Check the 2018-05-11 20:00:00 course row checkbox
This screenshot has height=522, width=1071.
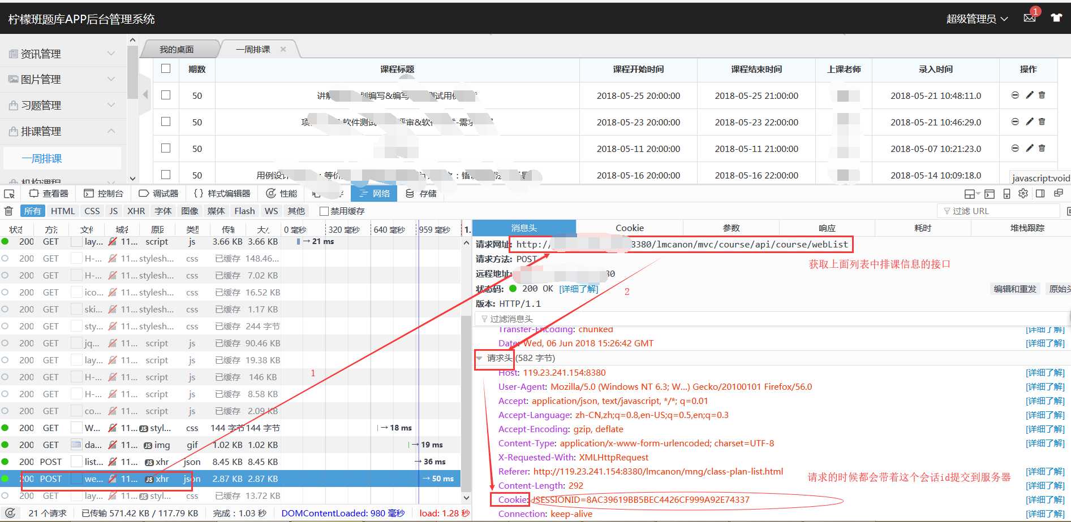[166, 147]
